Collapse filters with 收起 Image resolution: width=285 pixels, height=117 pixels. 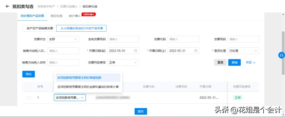(251, 62)
